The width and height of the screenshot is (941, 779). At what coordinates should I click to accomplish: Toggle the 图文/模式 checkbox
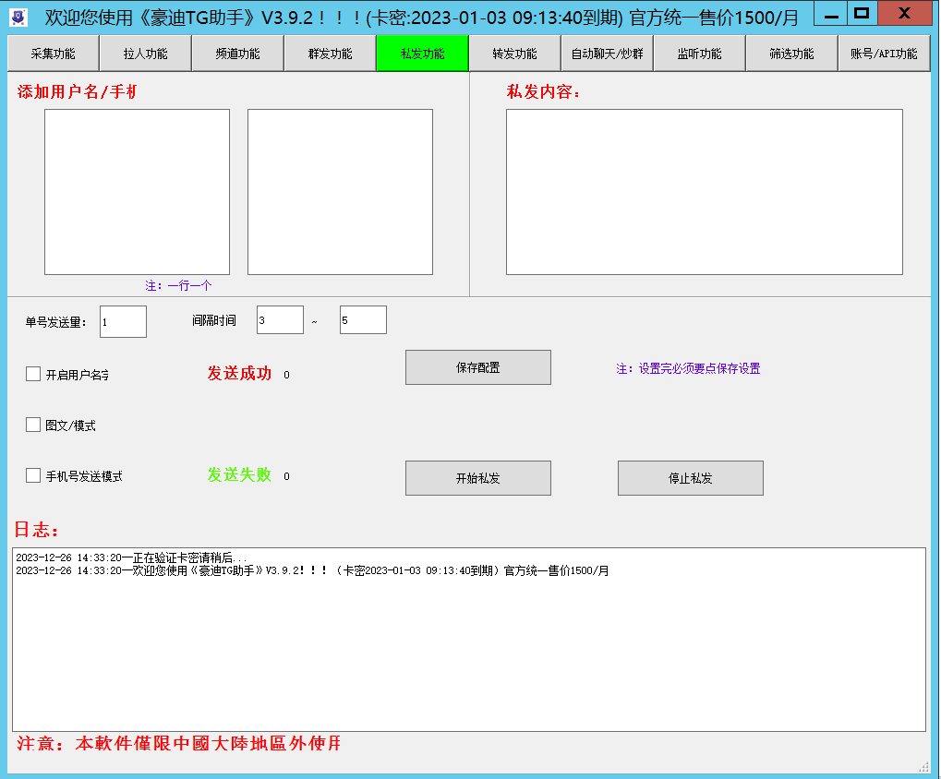point(33,425)
